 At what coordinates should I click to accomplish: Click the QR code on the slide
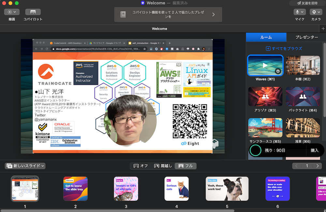(190, 121)
